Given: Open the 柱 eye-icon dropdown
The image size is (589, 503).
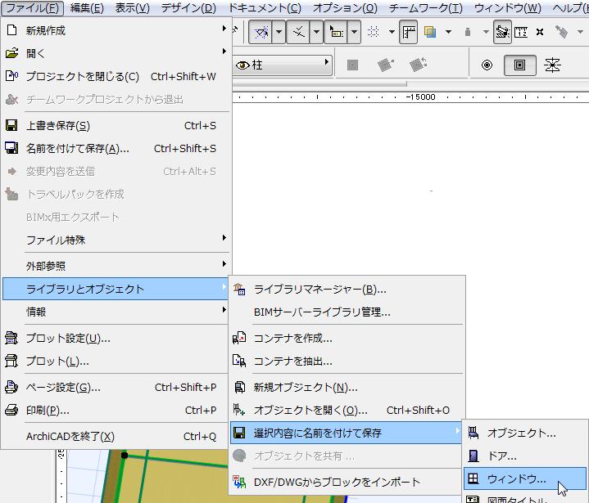Looking at the screenshot, I should (283, 65).
